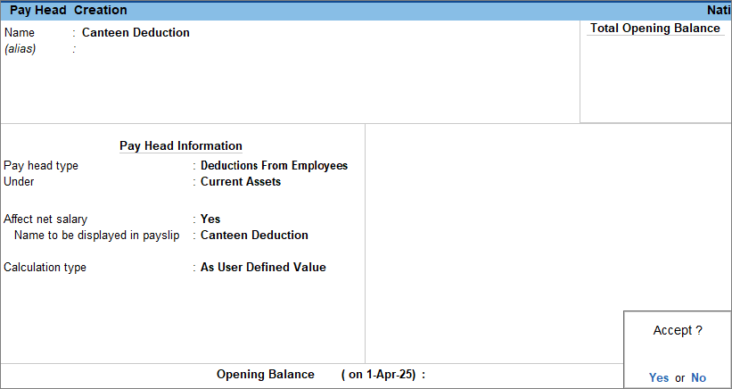Select the Pay Head Information heading
The image size is (732, 389).
pos(181,146)
